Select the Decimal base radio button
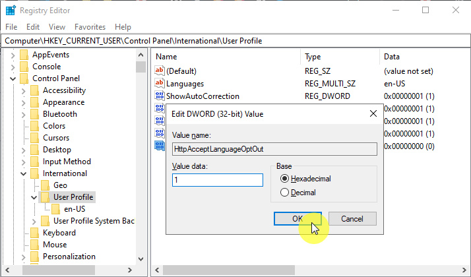The height and width of the screenshot is (277, 471). [x=285, y=193]
